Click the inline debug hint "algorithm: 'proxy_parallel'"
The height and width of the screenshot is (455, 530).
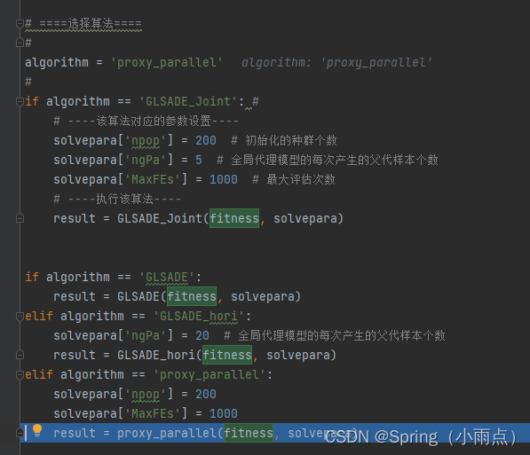(x=336, y=62)
